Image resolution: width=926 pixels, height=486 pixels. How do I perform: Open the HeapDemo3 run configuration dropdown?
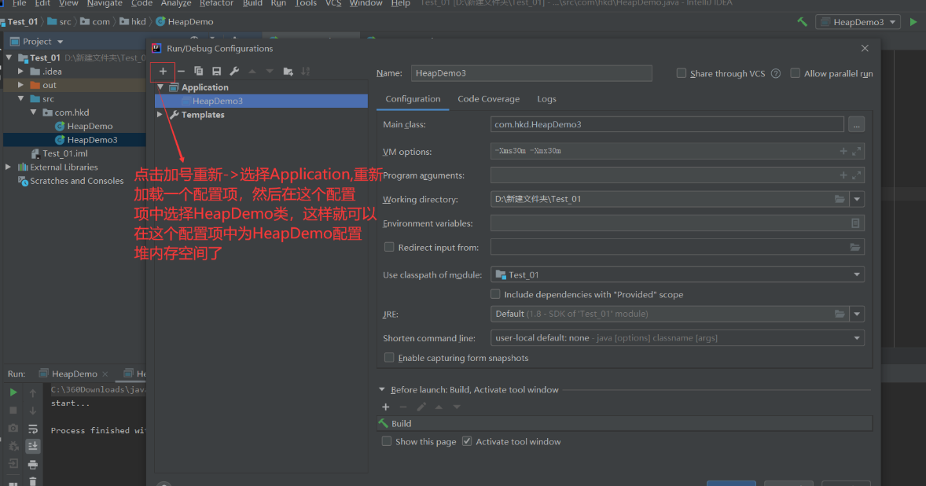pos(858,22)
